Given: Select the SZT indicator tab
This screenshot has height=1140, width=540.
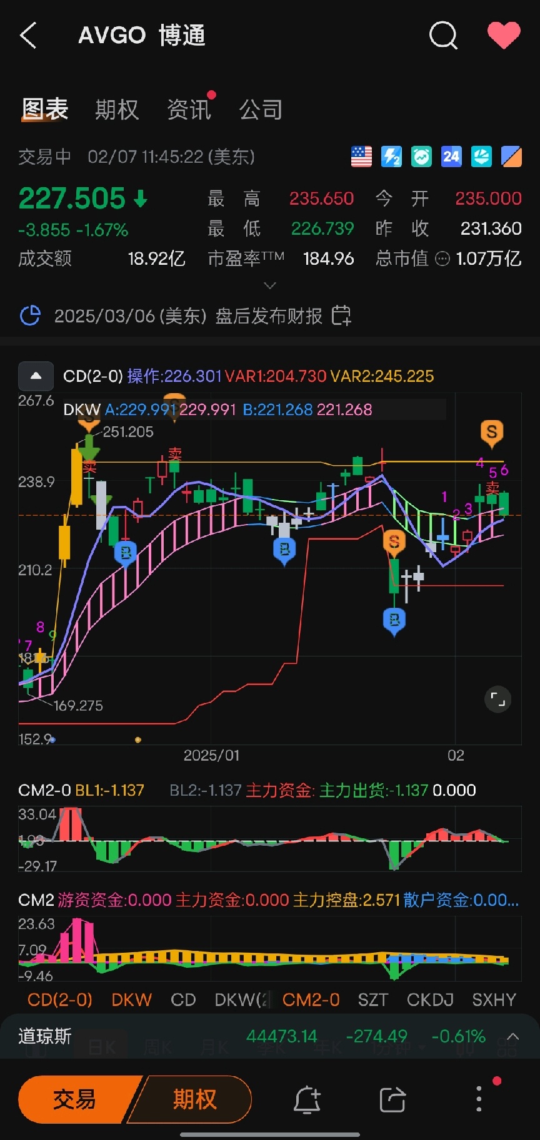Looking at the screenshot, I should point(372,1000).
